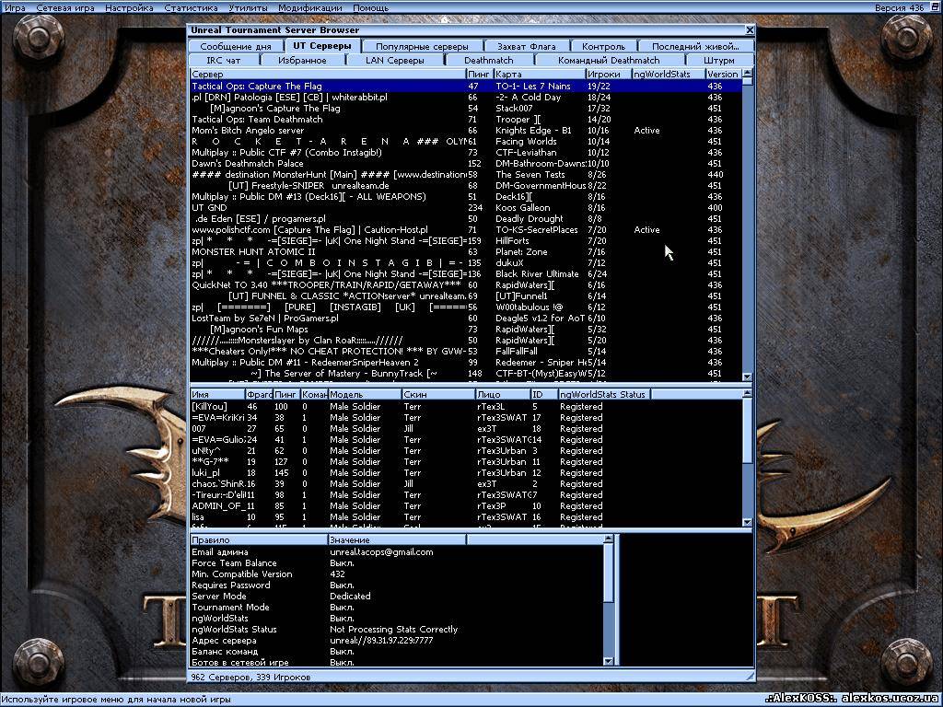This screenshot has height=707, width=943.
Task: Click the up arrow of the server list scrollbar
Action: (747, 74)
